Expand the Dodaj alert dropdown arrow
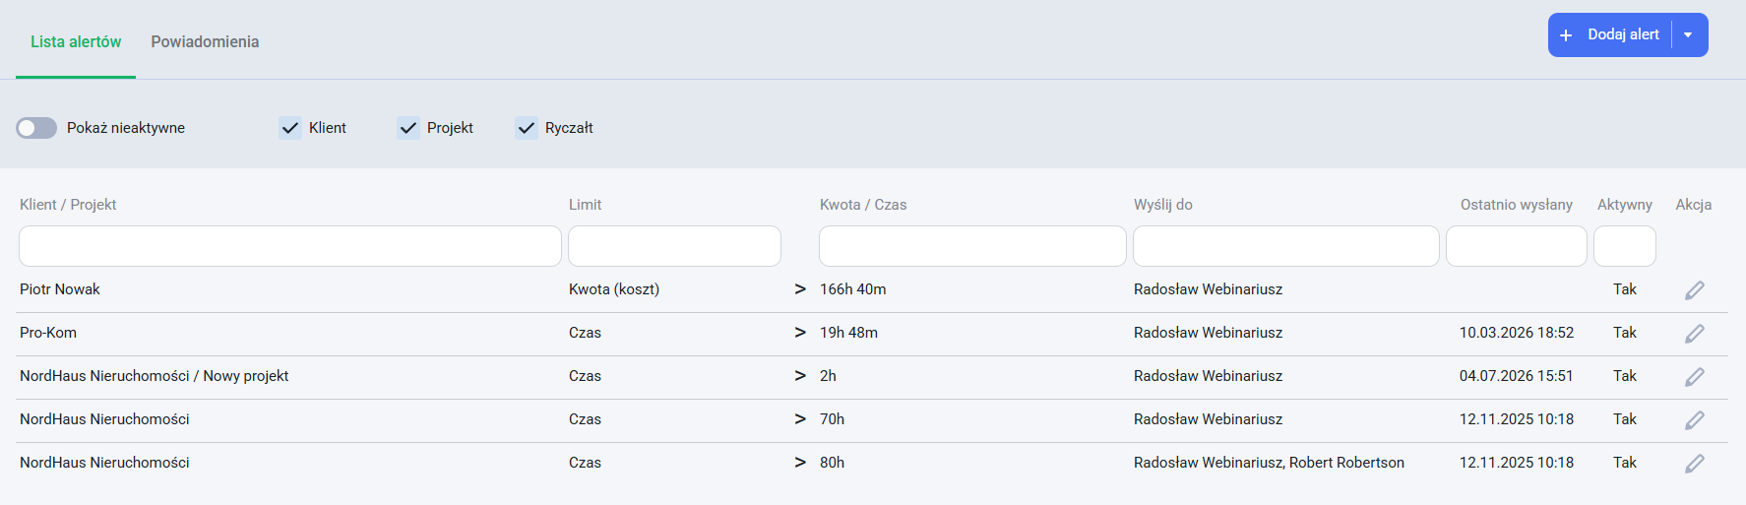1746x505 pixels. click(x=1689, y=34)
